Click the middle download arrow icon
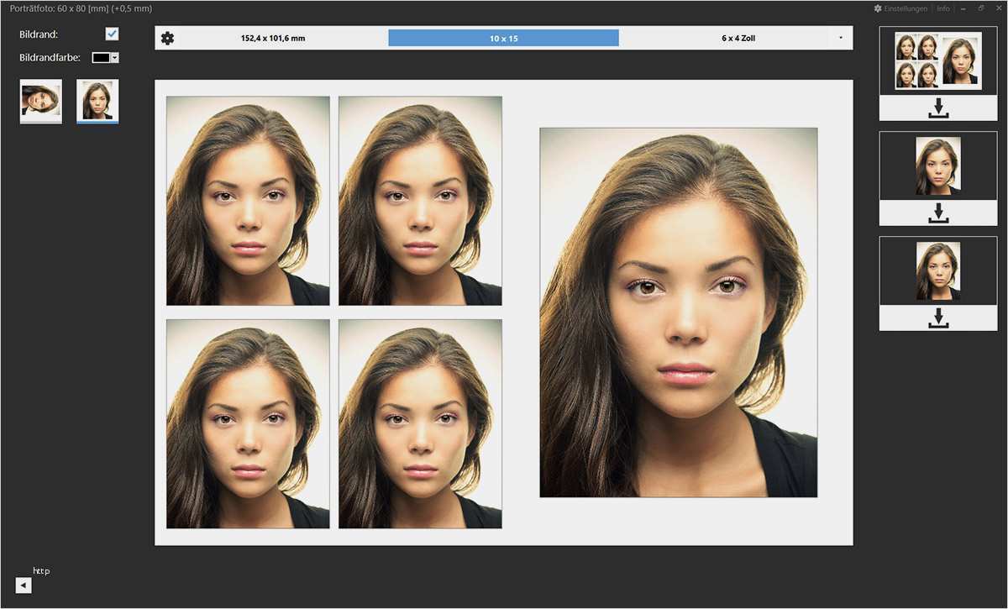Viewport: 1008px width, 609px height. pyautogui.click(x=938, y=213)
